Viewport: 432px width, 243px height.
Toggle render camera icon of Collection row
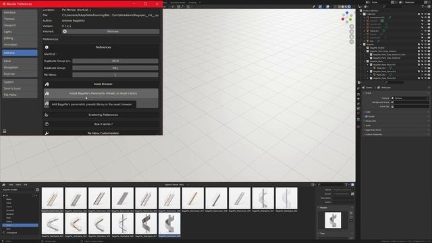coord(429,14)
